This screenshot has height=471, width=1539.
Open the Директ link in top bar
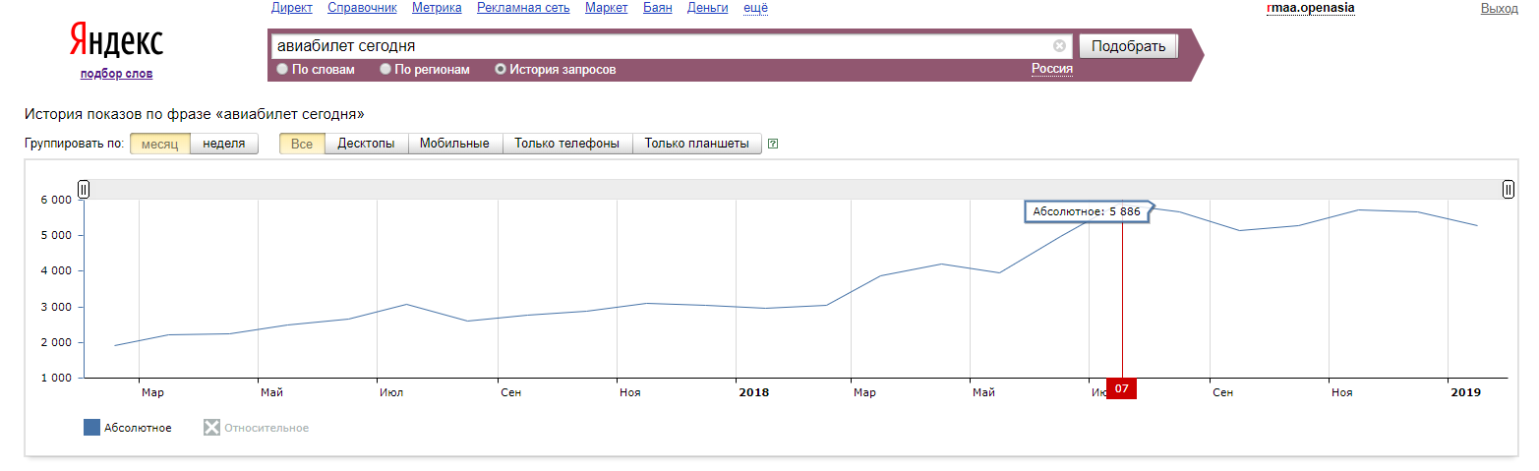(x=291, y=8)
